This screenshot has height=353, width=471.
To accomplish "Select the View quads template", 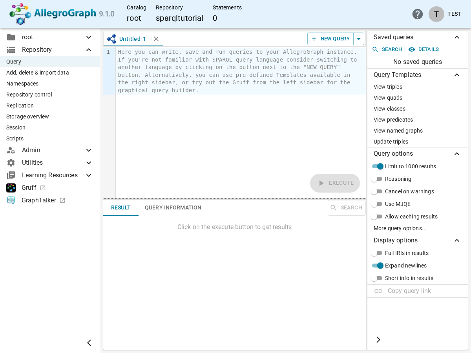I will coord(388,98).
